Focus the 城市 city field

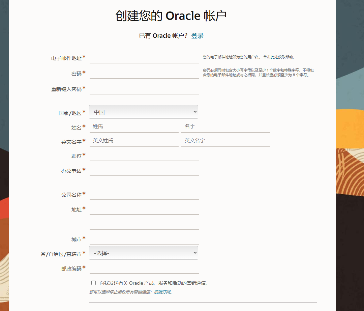click(x=144, y=239)
